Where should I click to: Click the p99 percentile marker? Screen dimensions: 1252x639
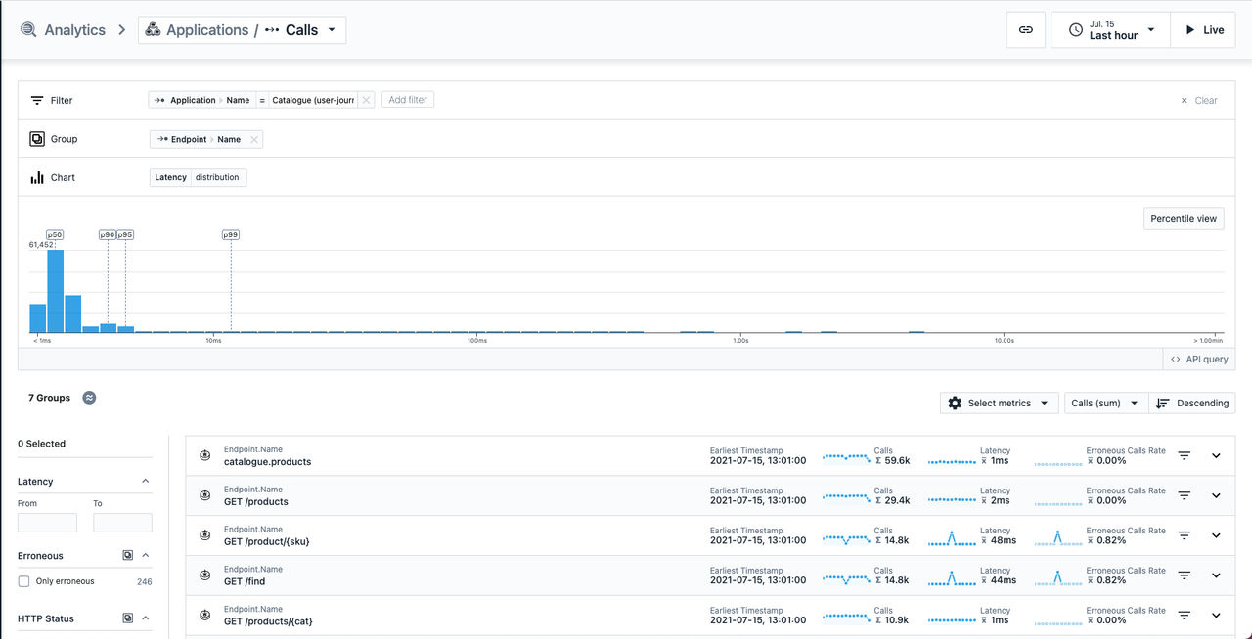click(x=231, y=234)
